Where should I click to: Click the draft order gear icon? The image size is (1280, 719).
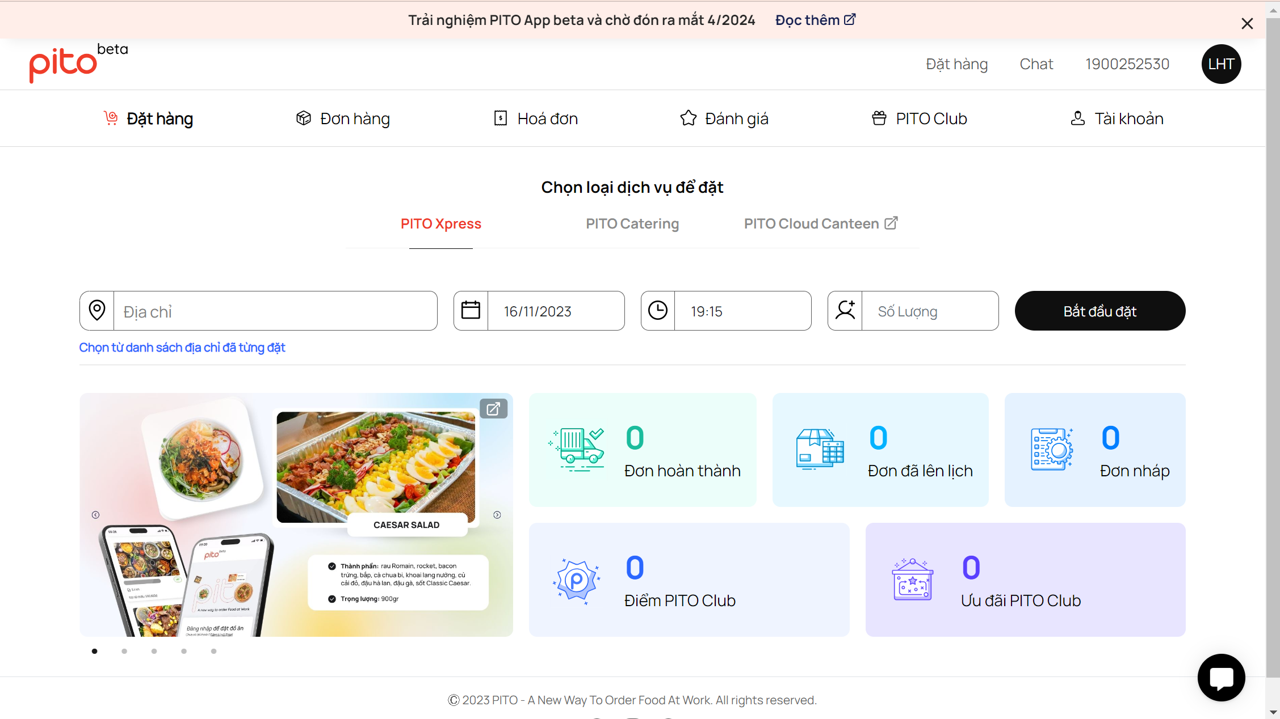[1052, 449]
